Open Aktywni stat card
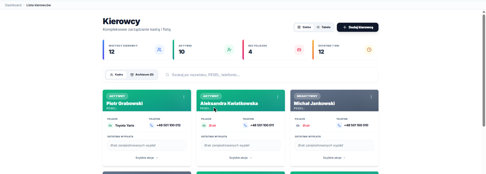This screenshot has width=486, height=174. point(206,50)
